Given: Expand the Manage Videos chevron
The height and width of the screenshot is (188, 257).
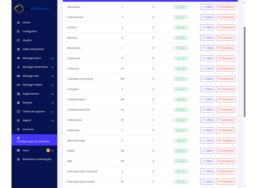Looking at the screenshot, I should [x=52, y=85].
